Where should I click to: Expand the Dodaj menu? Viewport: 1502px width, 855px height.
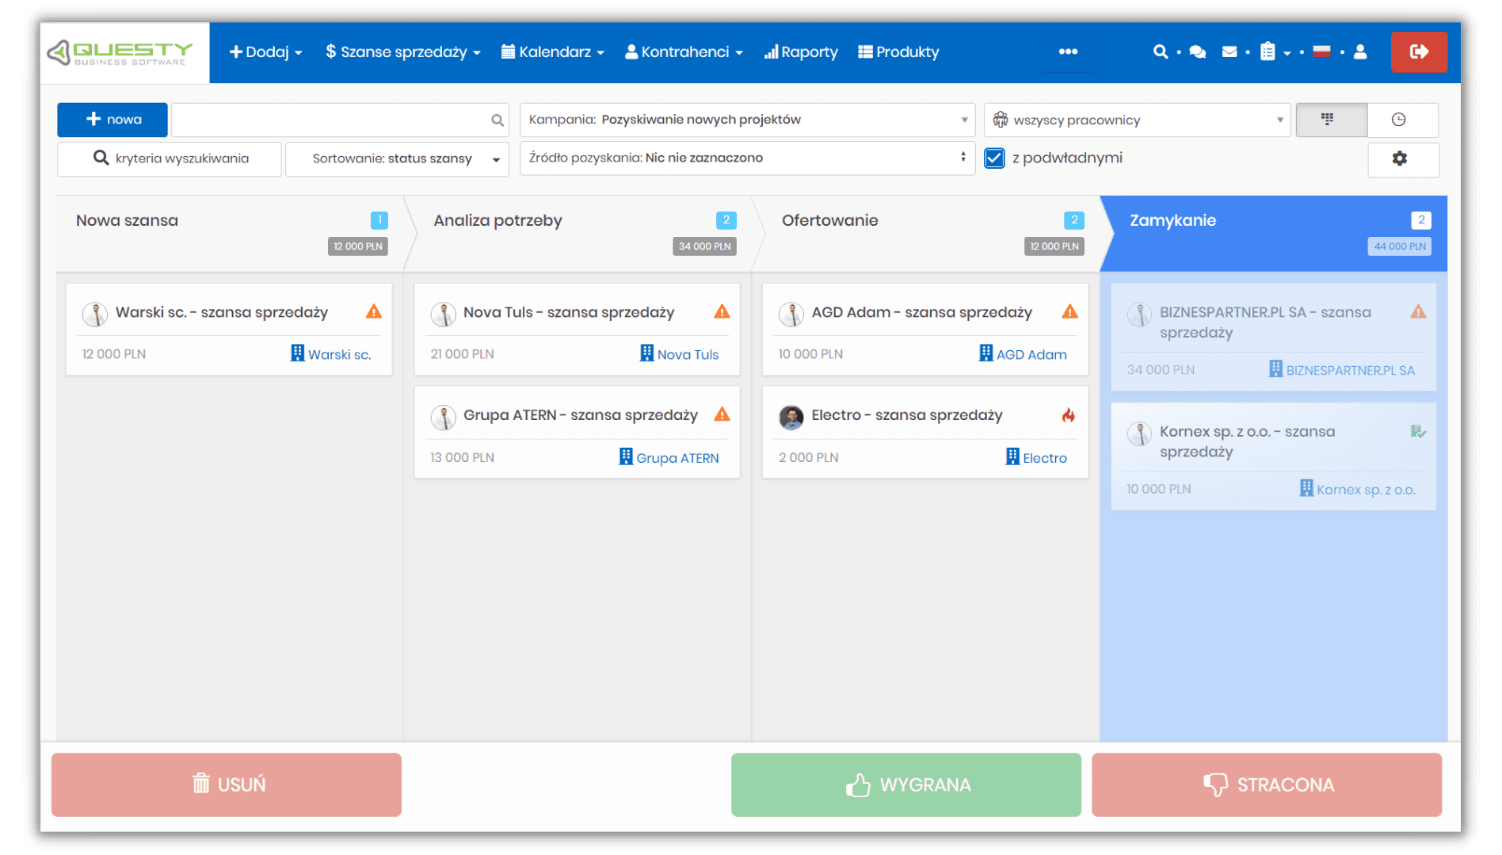tap(265, 52)
